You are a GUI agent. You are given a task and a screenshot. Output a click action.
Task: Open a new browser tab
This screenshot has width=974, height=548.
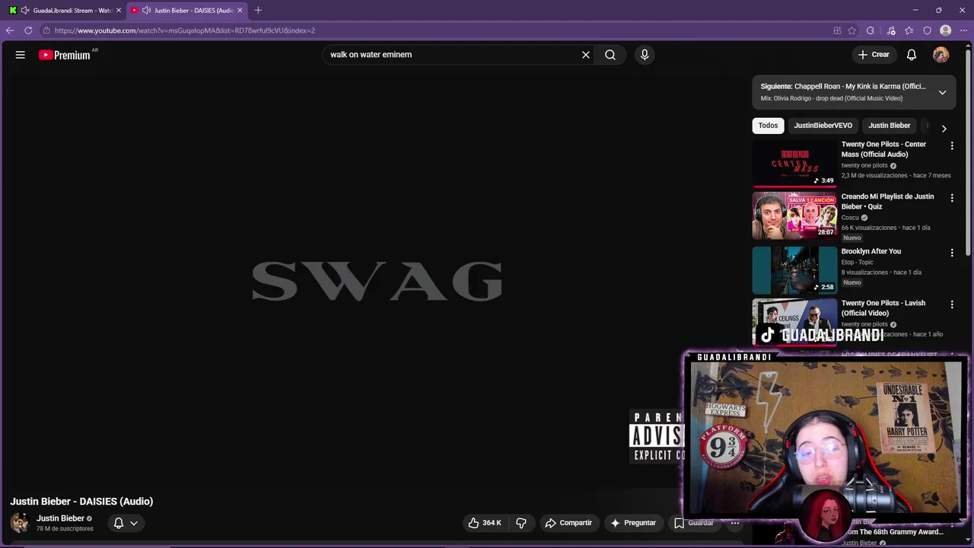(258, 10)
